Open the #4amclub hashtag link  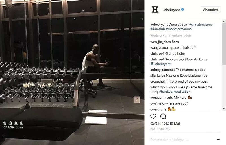pyautogui.click(x=158, y=29)
